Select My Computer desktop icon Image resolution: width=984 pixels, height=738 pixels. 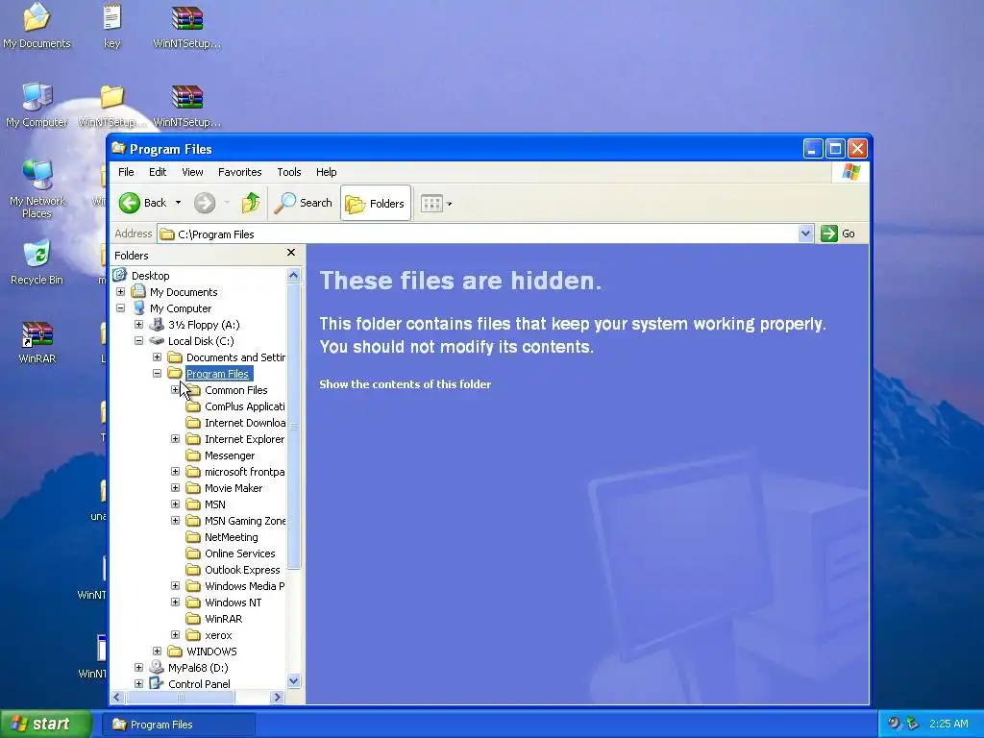click(x=37, y=105)
